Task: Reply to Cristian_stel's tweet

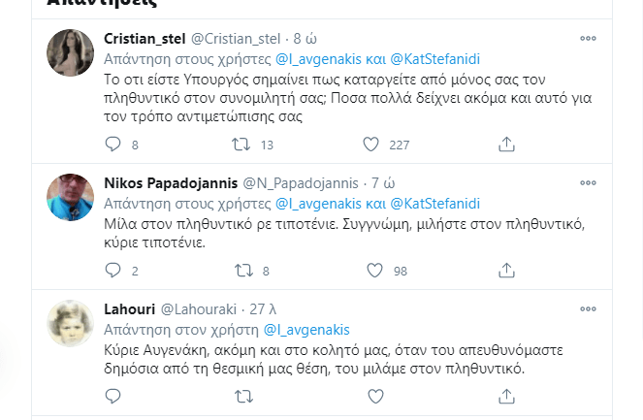Action: (113, 145)
